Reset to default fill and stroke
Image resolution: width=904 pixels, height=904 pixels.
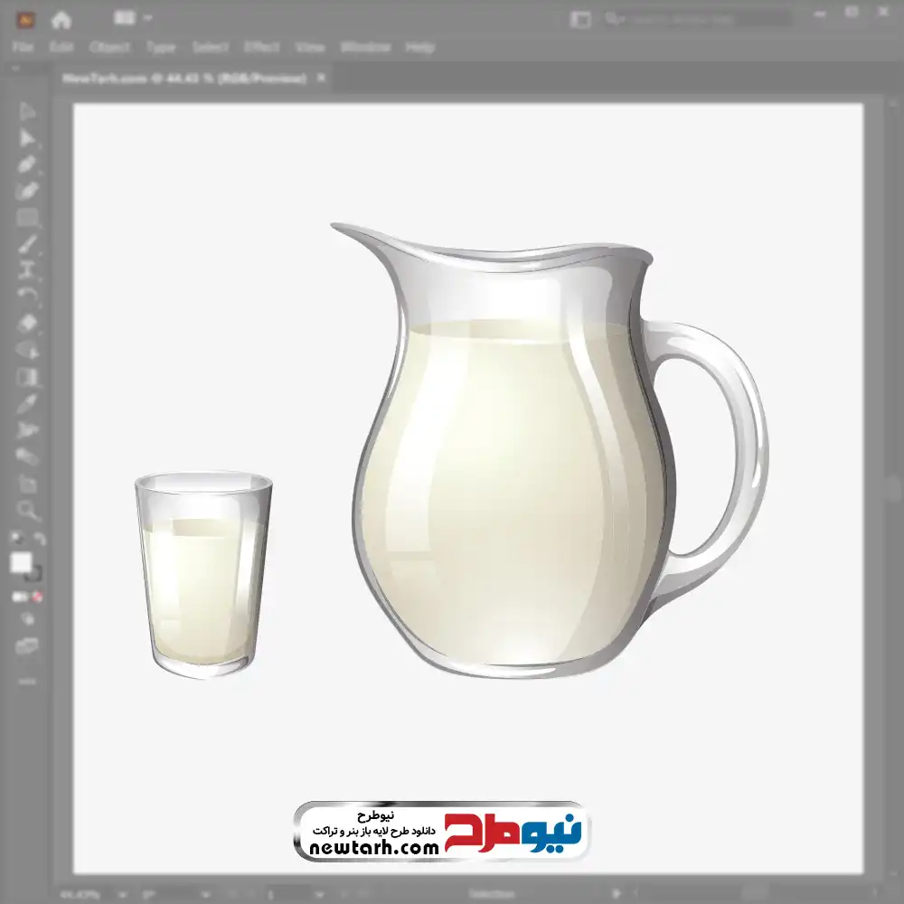(x=15, y=539)
